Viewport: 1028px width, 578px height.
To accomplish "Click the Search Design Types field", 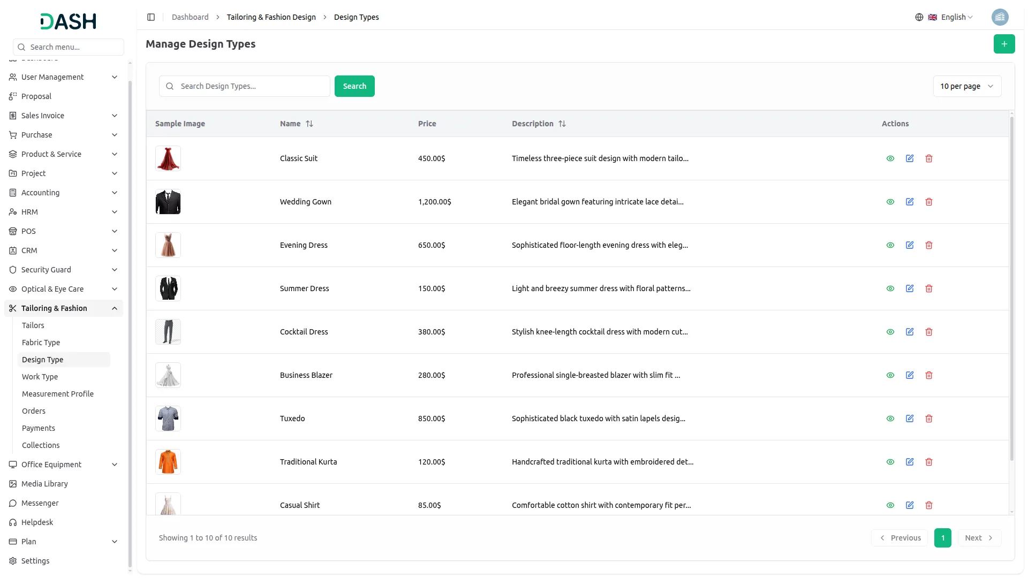I will pos(252,86).
